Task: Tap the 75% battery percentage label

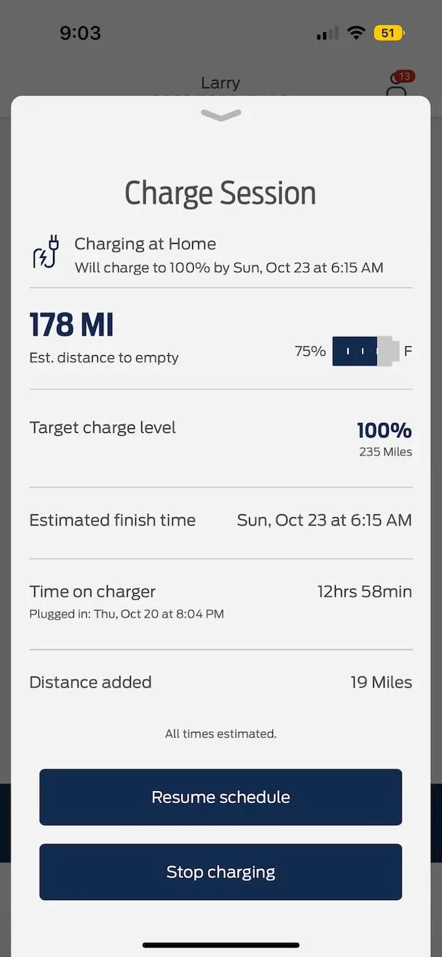Action: pyautogui.click(x=310, y=351)
